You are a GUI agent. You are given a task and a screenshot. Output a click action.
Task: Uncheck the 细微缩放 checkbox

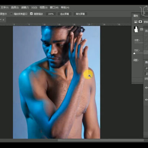[31, 14]
